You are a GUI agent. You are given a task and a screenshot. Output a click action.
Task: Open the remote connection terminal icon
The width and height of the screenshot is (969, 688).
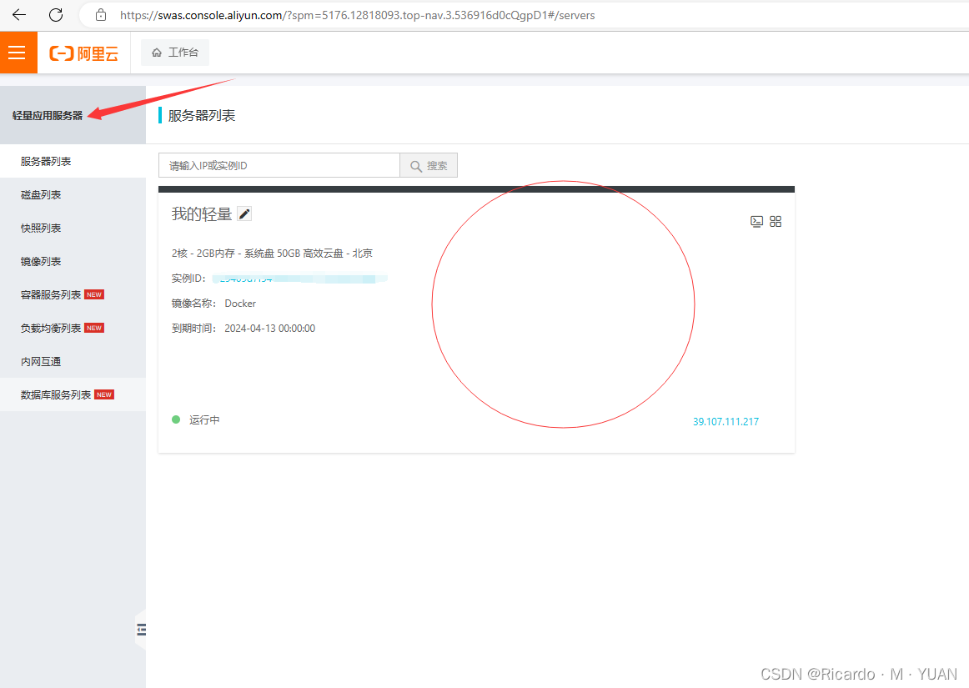(x=756, y=221)
